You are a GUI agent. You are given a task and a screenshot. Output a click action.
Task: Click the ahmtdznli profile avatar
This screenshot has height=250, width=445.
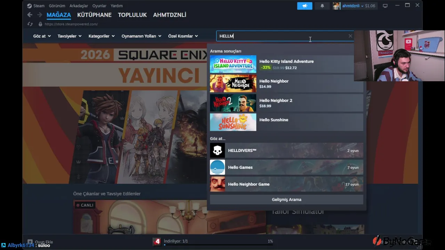[x=336, y=6]
